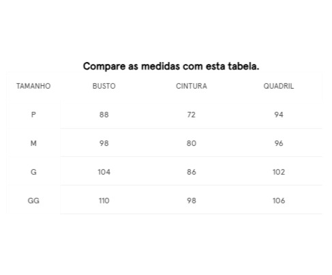Click waist value 72 for size P
Viewport: 332px width, 275px height.
click(192, 115)
